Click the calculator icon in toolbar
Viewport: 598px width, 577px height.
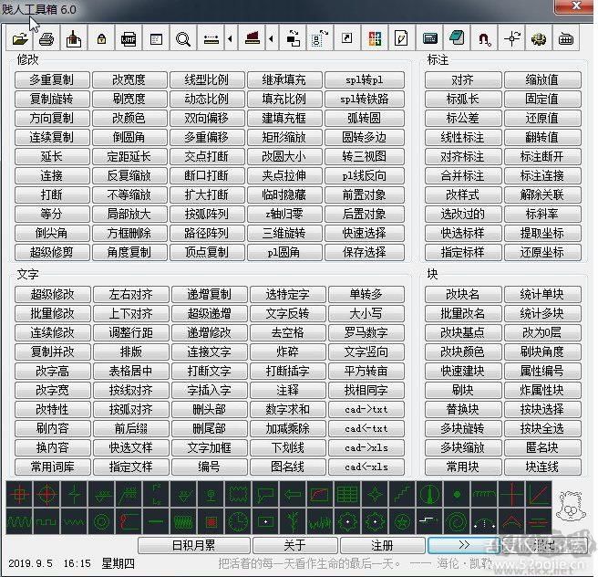point(430,39)
